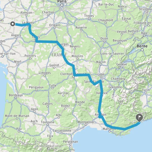Click the Carcassonne city label
The image size is (152, 152).
[x=62, y=130]
